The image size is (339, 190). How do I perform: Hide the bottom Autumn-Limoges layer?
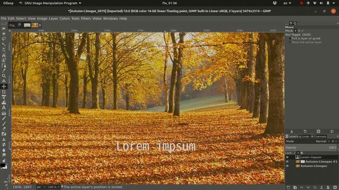coord(287,166)
